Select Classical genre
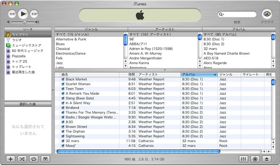The image size is (280, 165). 89,49
